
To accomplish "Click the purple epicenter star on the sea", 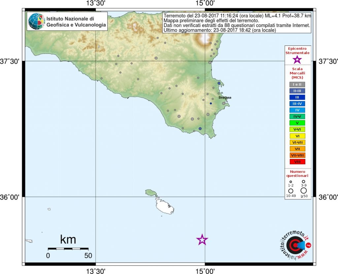I will click(x=202, y=240).
